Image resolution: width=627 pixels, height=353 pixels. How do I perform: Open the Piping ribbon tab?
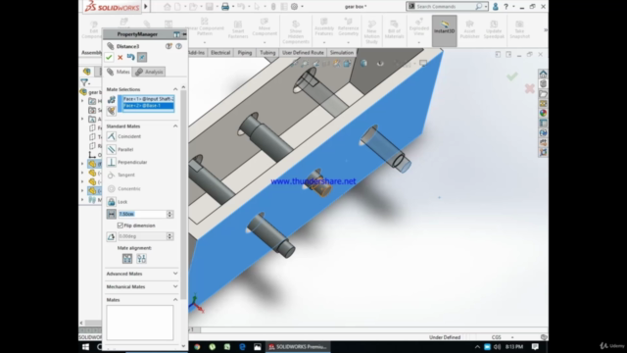click(245, 52)
